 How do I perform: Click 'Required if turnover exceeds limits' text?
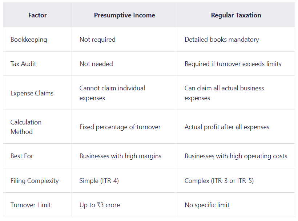(x=233, y=64)
